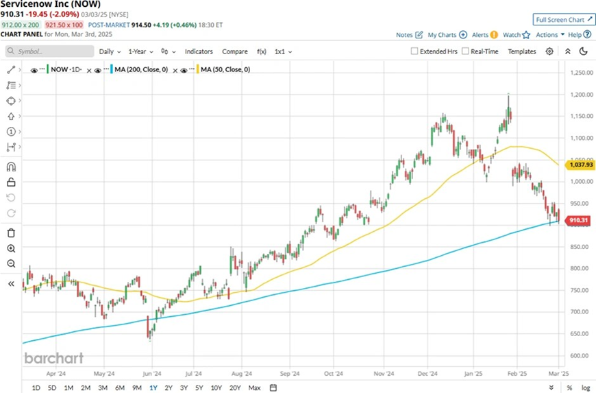Click the green NOW series color bar
The image size is (596, 393).
[x=48, y=70]
